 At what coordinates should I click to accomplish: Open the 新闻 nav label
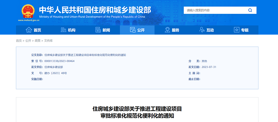point(106,30)
